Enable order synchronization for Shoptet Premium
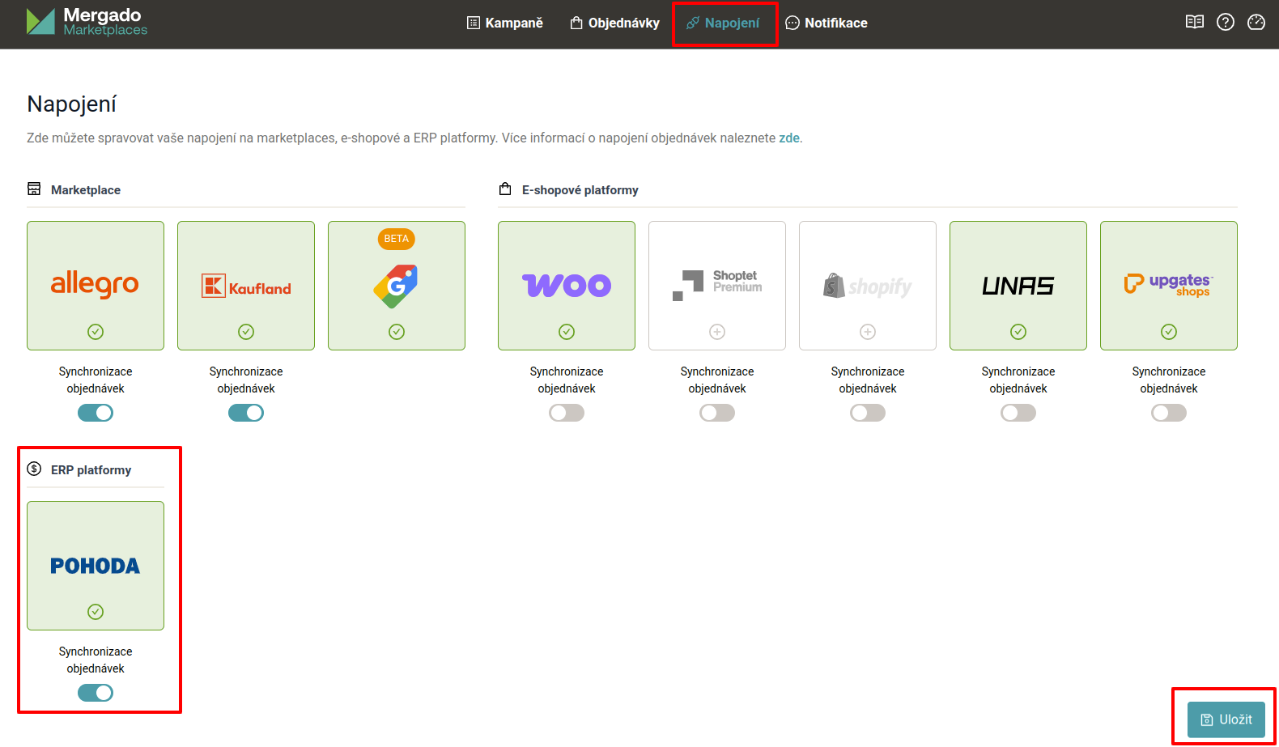 pyautogui.click(x=717, y=413)
